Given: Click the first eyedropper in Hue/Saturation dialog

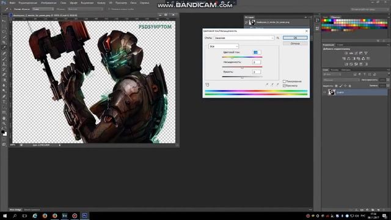Looking at the screenshot, I should pos(267,85).
